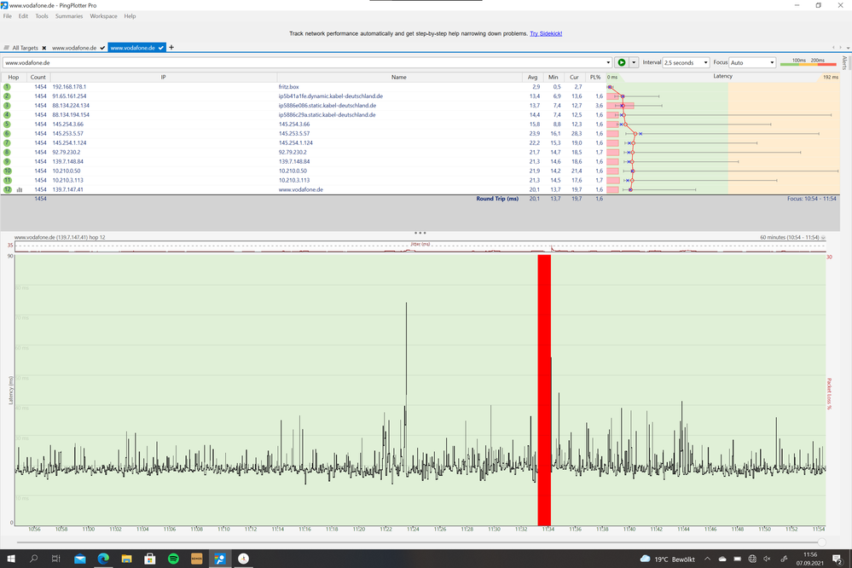852x568 pixels.
Task: Switch to the All Targets tab
Action: pos(24,48)
